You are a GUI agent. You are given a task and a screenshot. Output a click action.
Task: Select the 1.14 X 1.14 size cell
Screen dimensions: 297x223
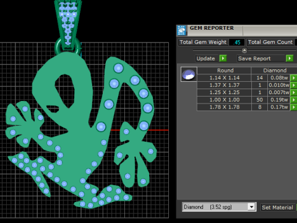click(225, 78)
